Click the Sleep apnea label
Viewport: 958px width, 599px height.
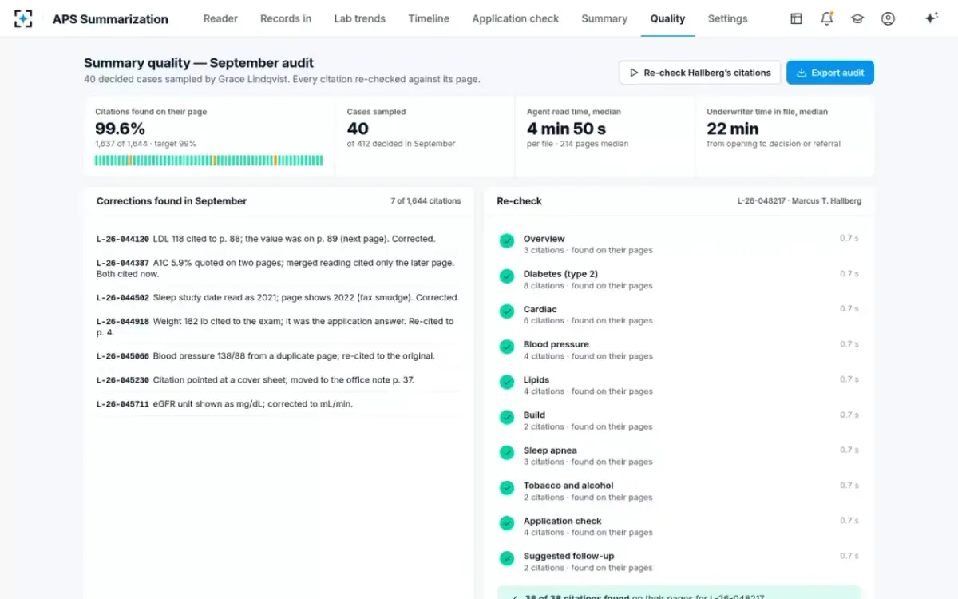tap(550, 450)
